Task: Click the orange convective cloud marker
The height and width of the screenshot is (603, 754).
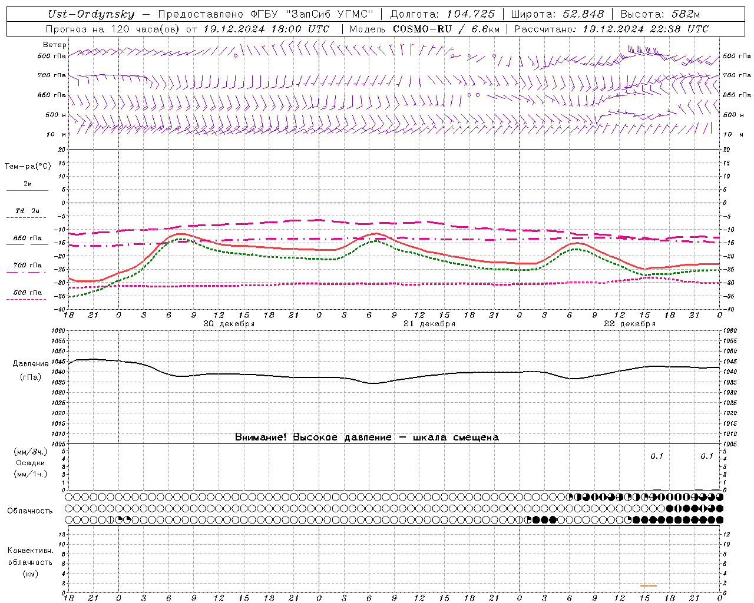Action: (x=649, y=585)
